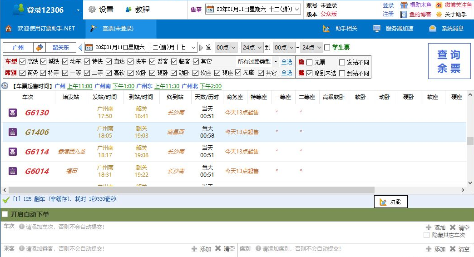Image resolution: width=474 pixels, height=257 pixels.
Task: Enable the 发站不同 checkbox
Action: click(x=342, y=62)
